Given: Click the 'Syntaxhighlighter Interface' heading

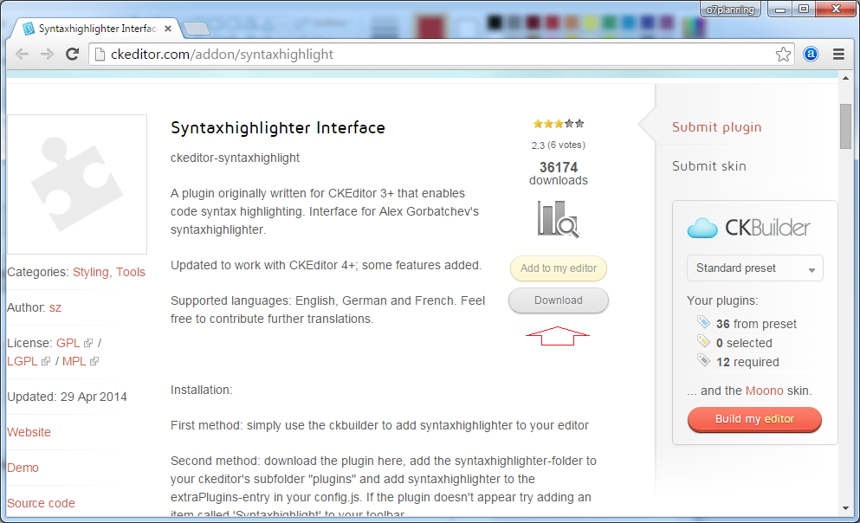Looking at the screenshot, I should (x=278, y=128).
